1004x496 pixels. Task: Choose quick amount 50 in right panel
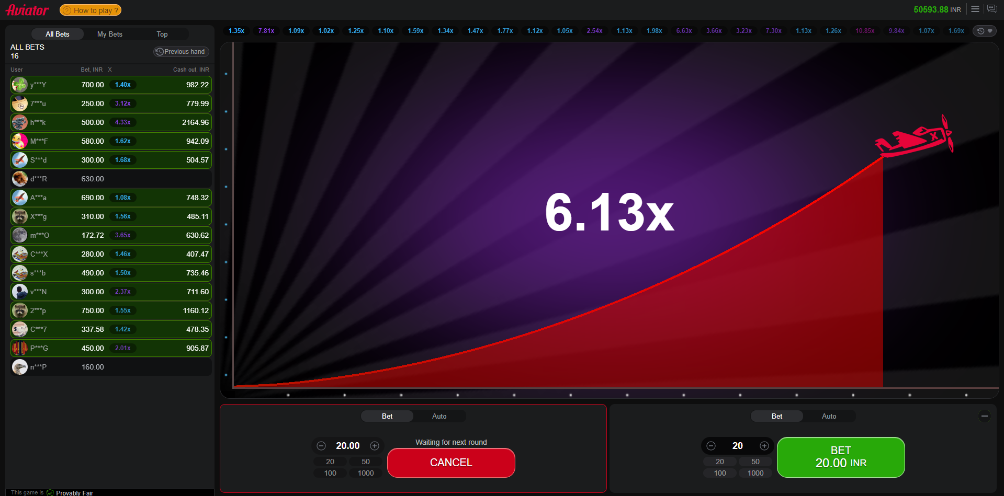tap(755, 462)
